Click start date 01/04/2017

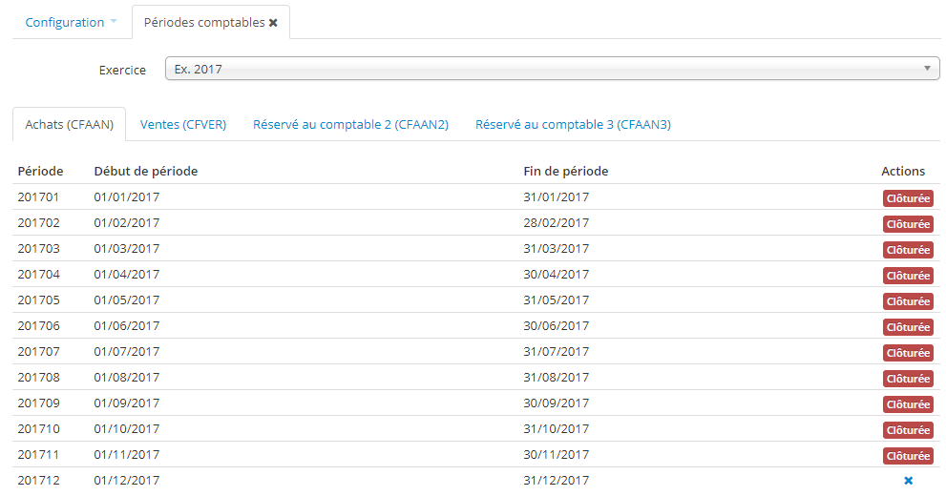127,274
